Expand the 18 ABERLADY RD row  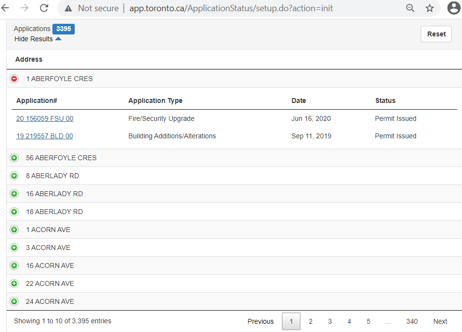tap(14, 212)
